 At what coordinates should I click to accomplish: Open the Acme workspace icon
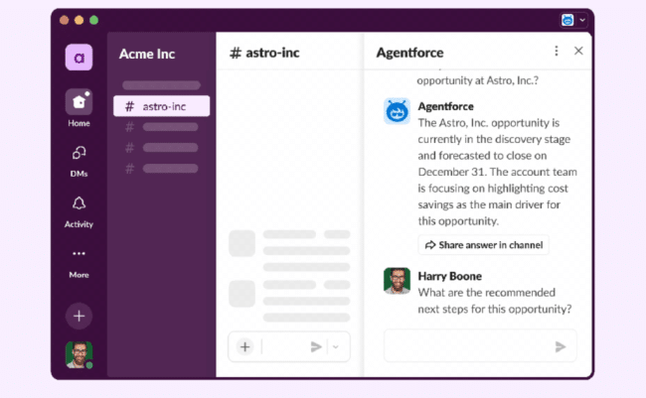pyautogui.click(x=79, y=58)
